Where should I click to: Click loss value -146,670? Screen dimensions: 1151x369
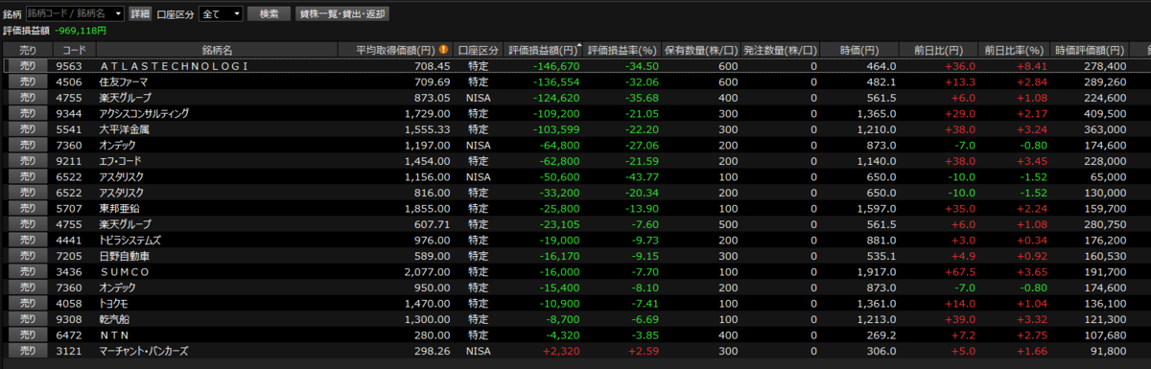pyautogui.click(x=557, y=66)
